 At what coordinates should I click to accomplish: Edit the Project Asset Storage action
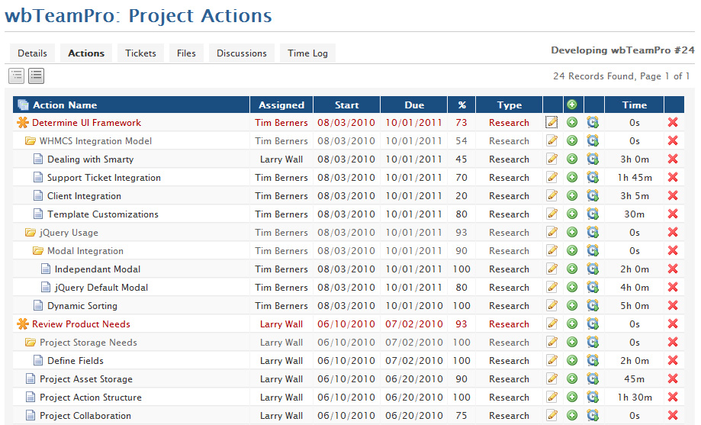(x=552, y=379)
